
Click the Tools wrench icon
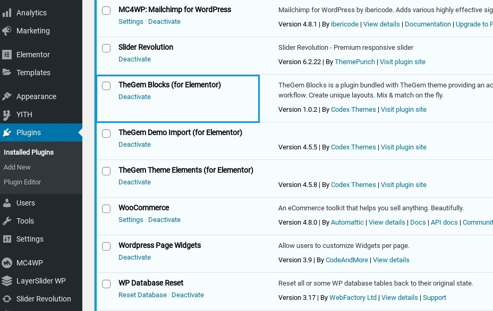tap(7, 221)
